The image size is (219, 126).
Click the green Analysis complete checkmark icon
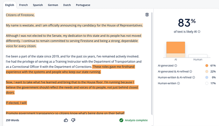(x=121, y=120)
